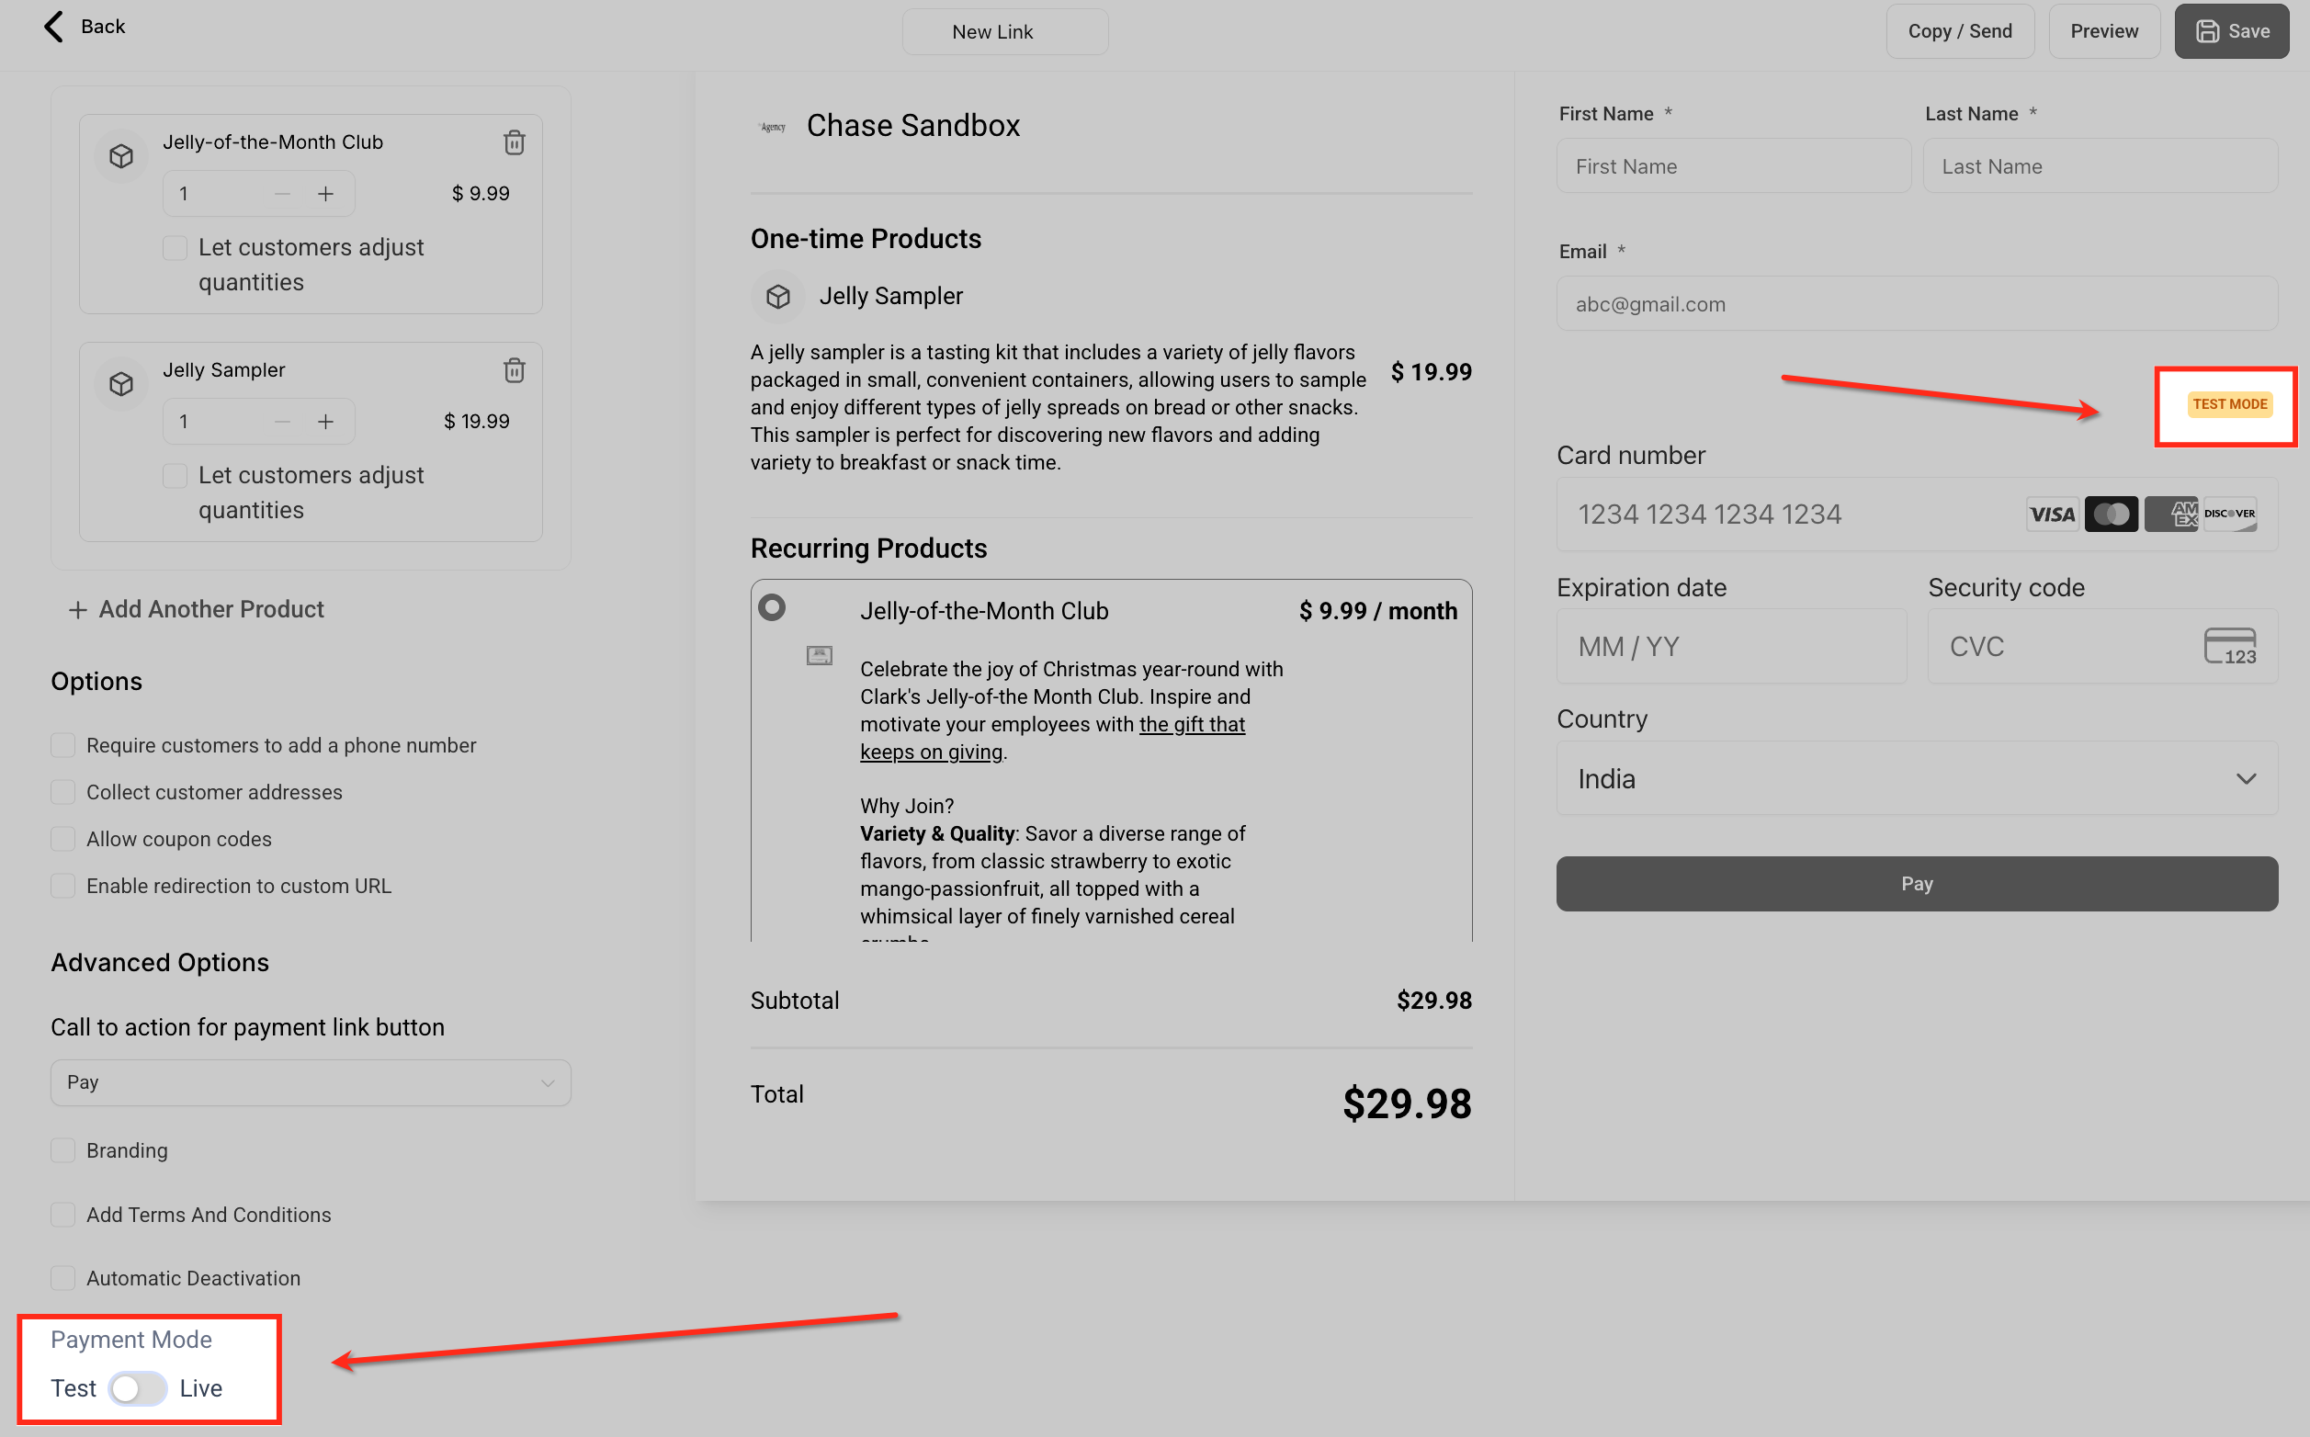Click trash icon for Jelly Sampler
The height and width of the screenshot is (1437, 2310).
pos(514,370)
